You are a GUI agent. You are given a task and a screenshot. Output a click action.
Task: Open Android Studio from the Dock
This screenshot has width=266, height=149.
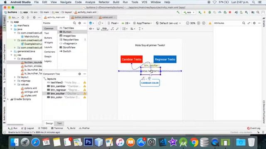(183, 142)
